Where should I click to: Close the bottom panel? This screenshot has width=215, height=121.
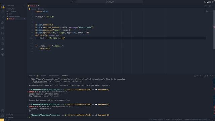213,76
